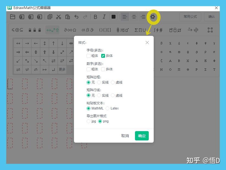Expand the Greek letters symbol group
This screenshot has width=226, height=170.
87,30
